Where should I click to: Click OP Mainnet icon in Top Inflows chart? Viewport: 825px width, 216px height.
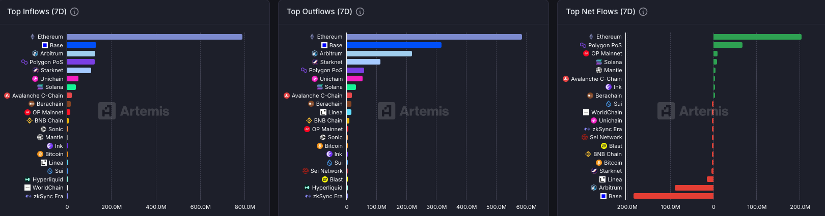tap(28, 112)
